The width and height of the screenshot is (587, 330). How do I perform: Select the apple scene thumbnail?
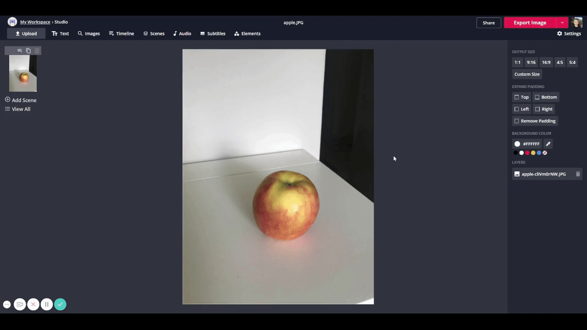click(23, 73)
